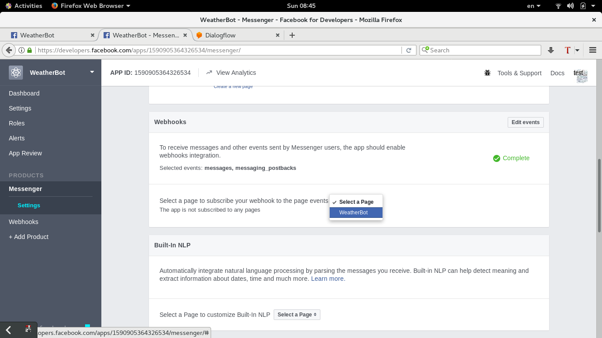Click the View Analytics trend icon
The height and width of the screenshot is (338, 602).
(209, 73)
